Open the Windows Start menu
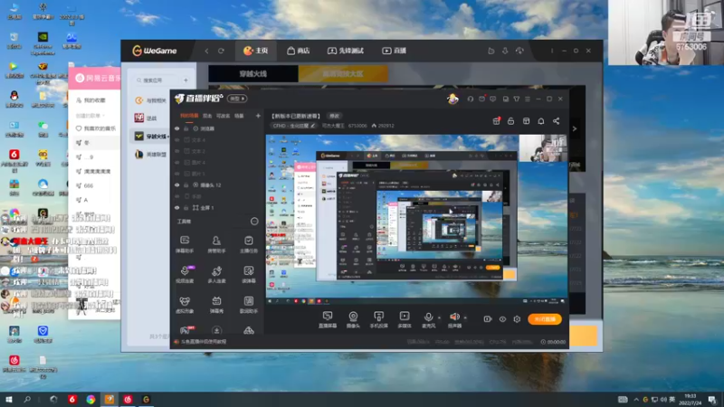 point(9,400)
